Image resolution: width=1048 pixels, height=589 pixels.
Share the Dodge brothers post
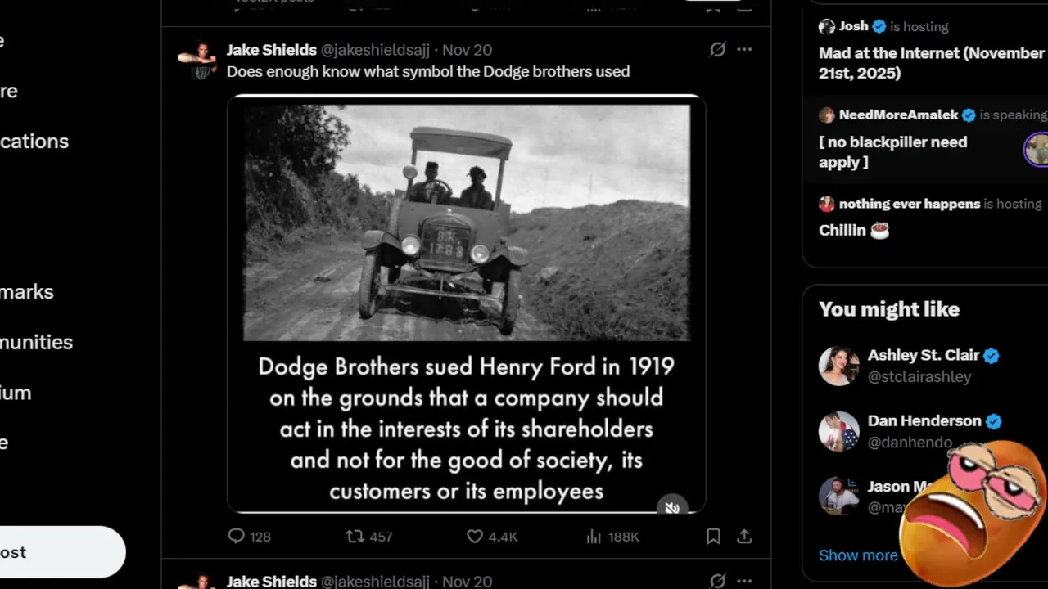click(744, 537)
